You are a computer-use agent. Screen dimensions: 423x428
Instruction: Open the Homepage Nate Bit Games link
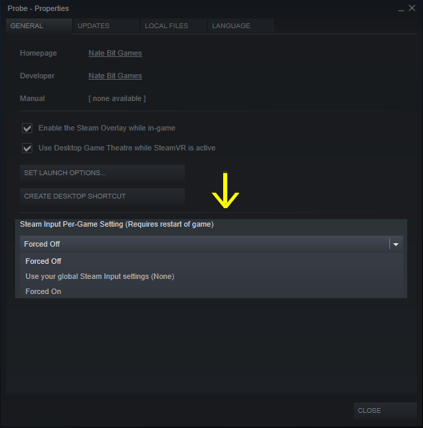115,53
